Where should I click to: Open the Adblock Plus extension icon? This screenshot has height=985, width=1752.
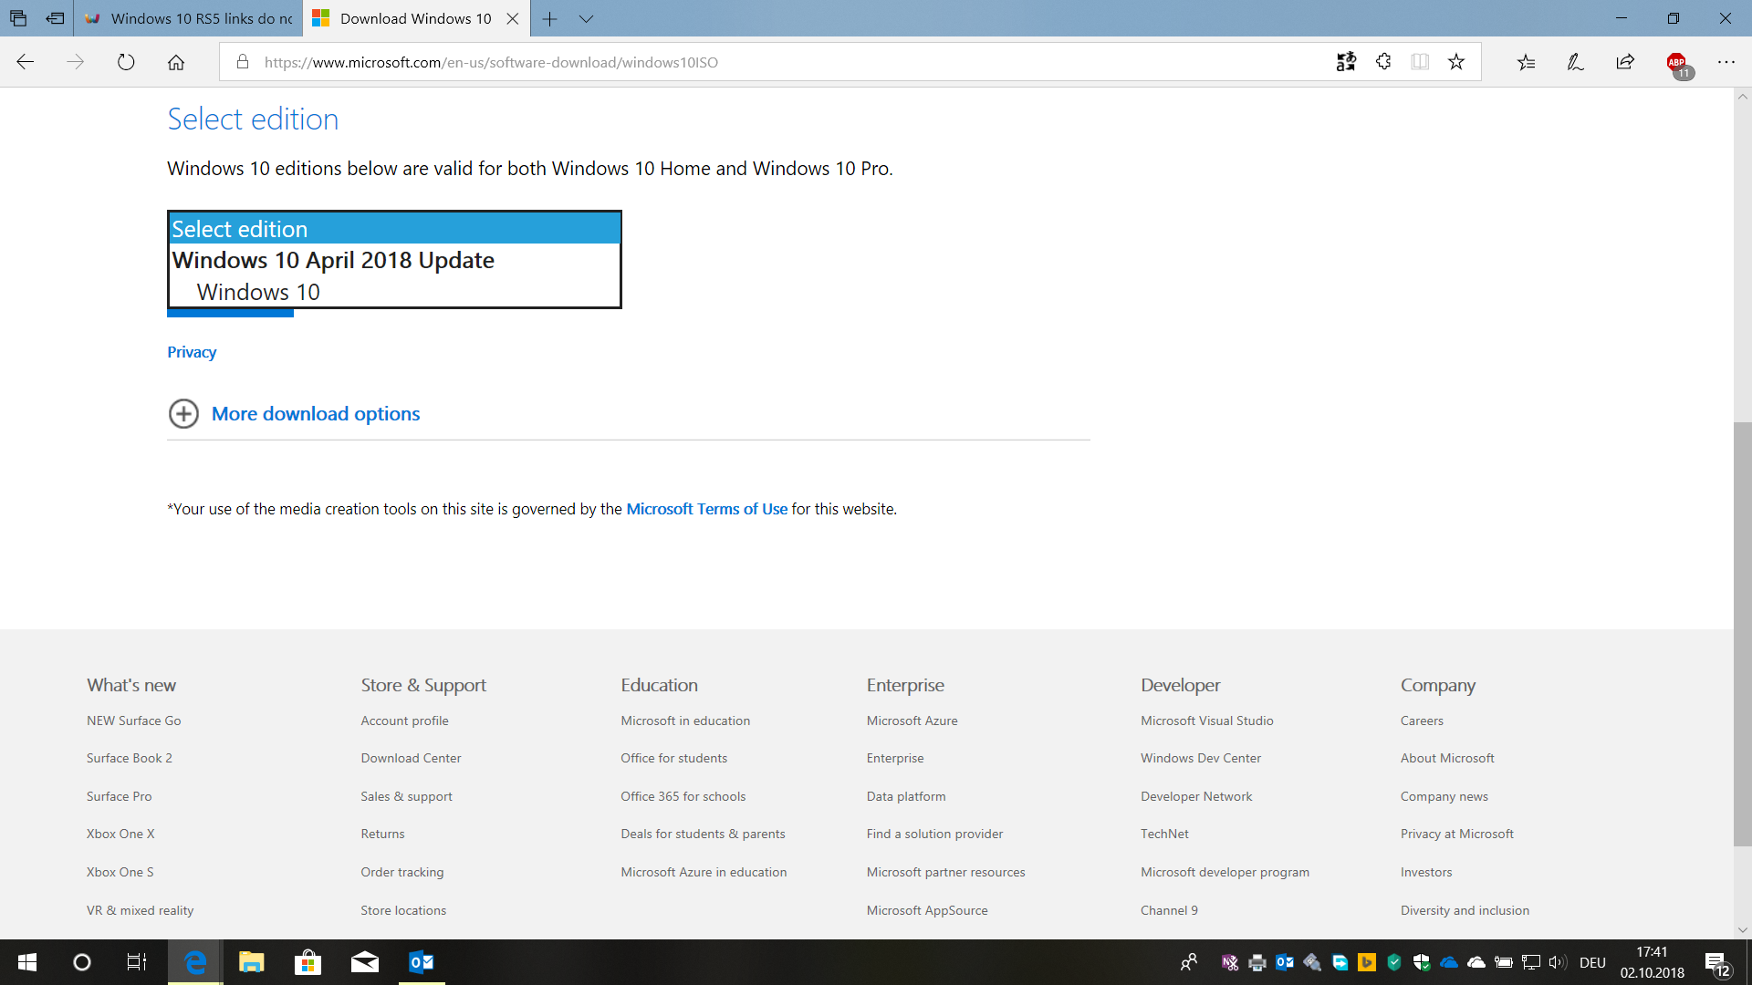click(1677, 62)
